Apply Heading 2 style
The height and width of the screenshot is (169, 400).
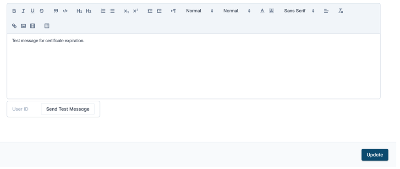point(88,11)
